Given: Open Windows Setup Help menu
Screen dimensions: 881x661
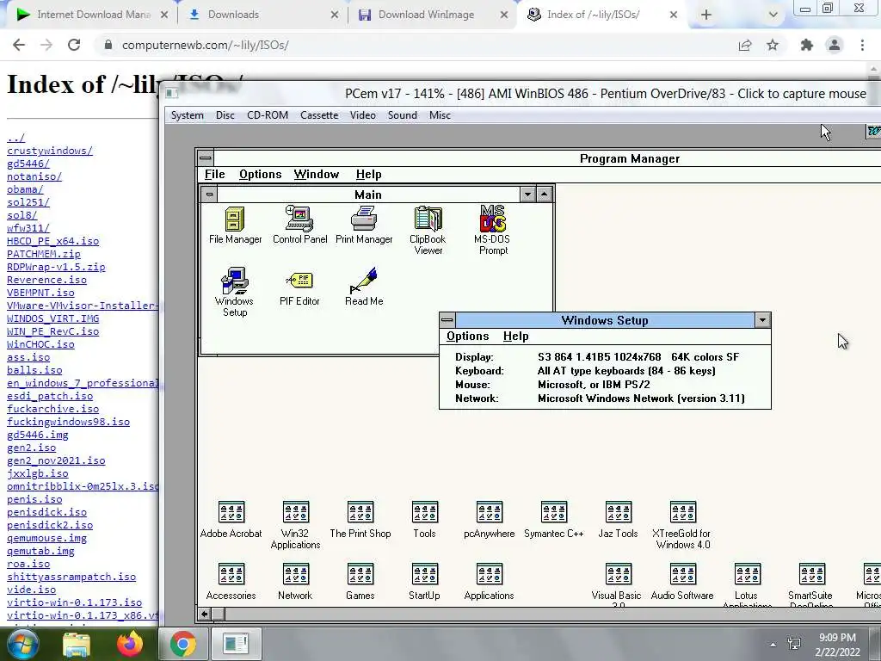Looking at the screenshot, I should coord(516,337).
